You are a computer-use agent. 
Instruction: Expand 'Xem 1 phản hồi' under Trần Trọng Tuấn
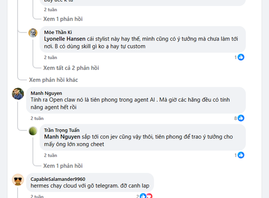pos(63,166)
